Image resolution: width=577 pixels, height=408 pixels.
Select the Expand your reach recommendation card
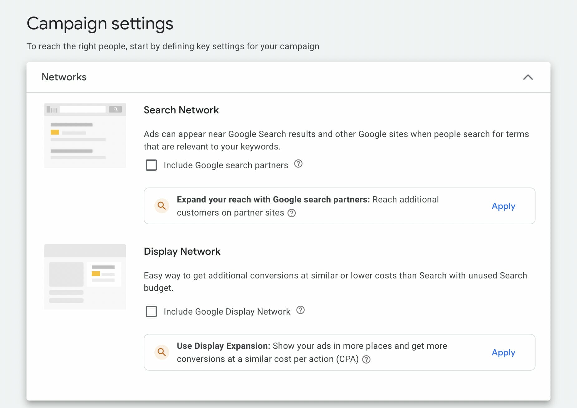(339, 206)
